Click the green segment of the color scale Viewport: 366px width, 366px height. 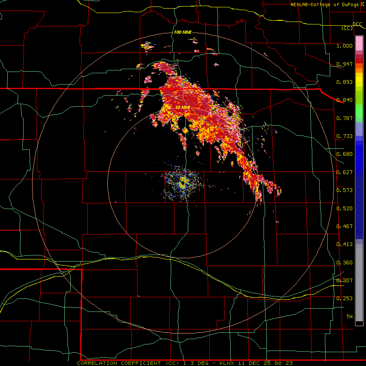coord(359,113)
